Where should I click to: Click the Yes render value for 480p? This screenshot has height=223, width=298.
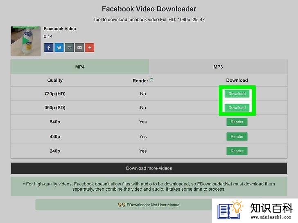pyautogui.click(x=143, y=136)
